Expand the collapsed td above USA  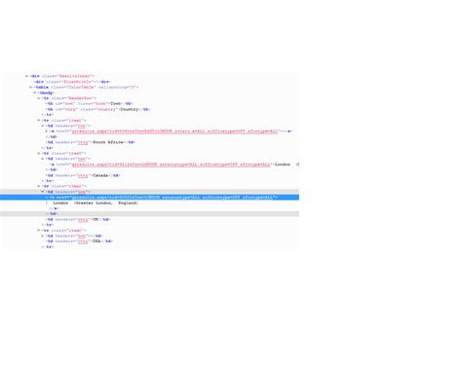(x=43, y=236)
